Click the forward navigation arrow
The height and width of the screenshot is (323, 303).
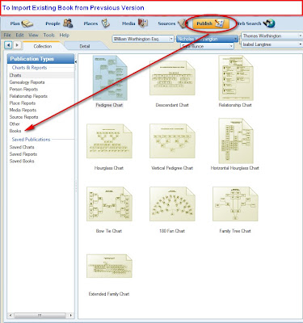pos(17,45)
